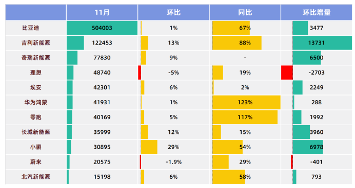Click the 比亚迪 row label
The width and height of the screenshot is (355, 188).
click(x=31, y=28)
